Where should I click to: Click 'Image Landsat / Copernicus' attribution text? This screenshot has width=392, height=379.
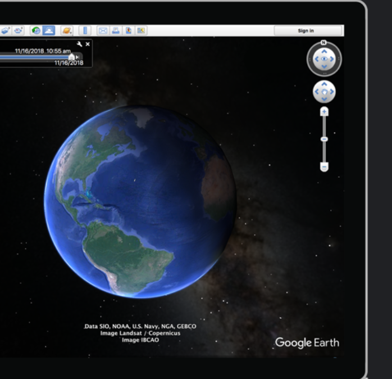pyautogui.click(x=140, y=333)
